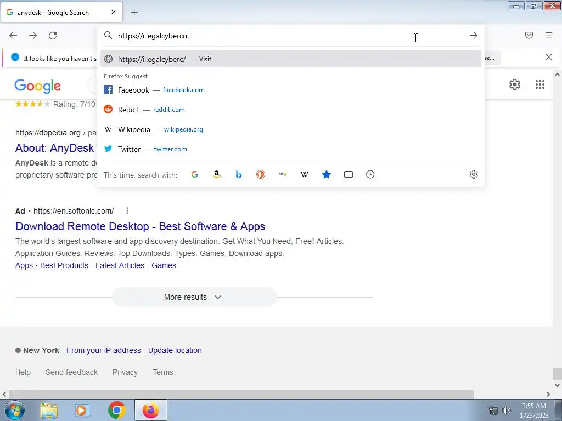
Task: Visit the https://illegalcyberc/ suggestion
Action: coord(291,59)
